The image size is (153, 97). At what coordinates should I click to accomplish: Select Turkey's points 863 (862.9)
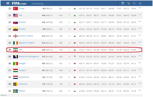coord(47,9)
